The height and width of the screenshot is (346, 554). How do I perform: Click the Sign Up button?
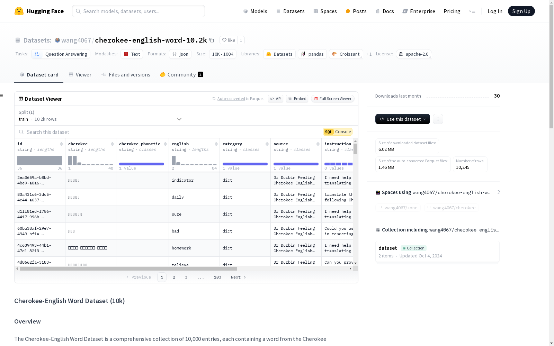click(x=521, y=11)
